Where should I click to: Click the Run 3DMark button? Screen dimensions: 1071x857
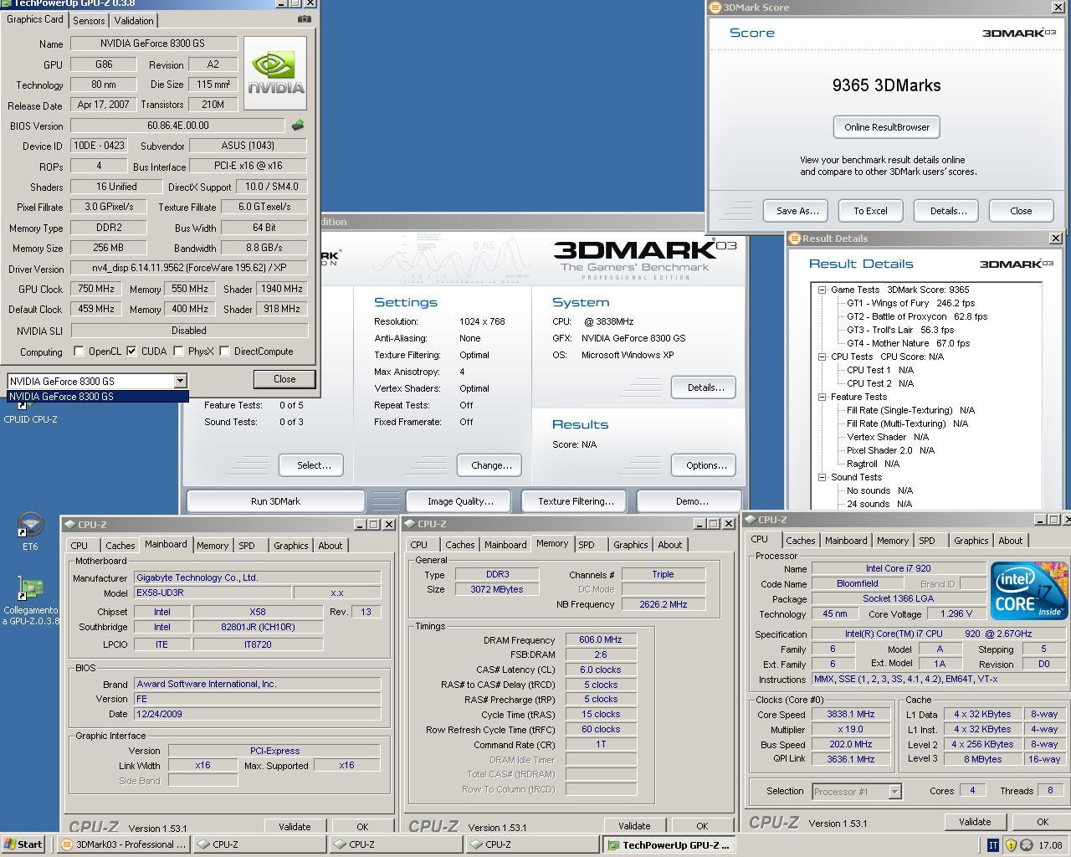point(275,501)
